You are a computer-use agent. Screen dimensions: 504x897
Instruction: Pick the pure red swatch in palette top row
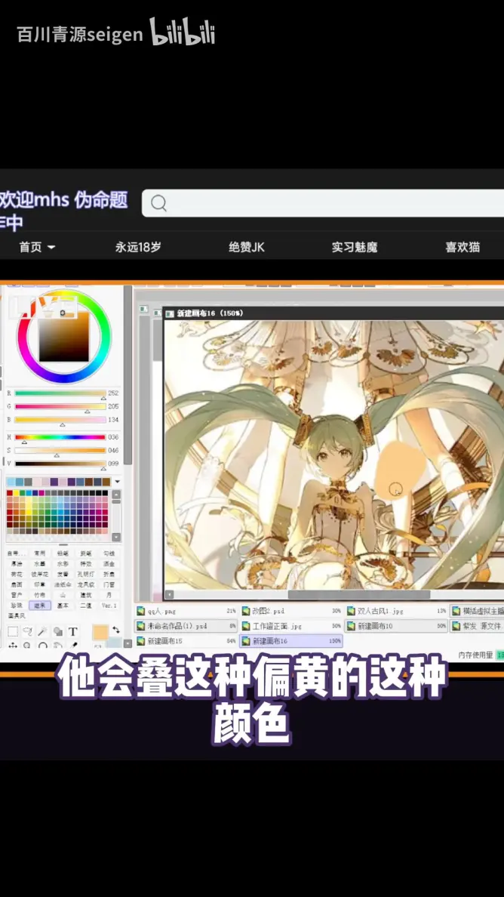[x=10, y=492]
